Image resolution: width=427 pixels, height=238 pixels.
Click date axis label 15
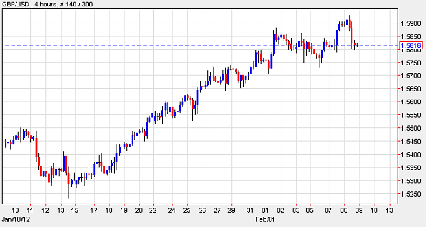click(x=75, y=211)
